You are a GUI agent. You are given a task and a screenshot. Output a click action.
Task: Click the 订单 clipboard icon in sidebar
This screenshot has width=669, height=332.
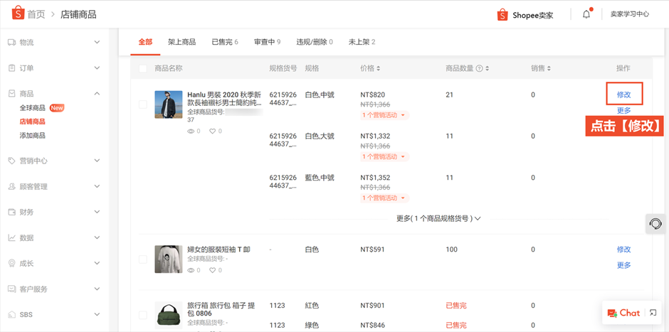tap(12, 68)
